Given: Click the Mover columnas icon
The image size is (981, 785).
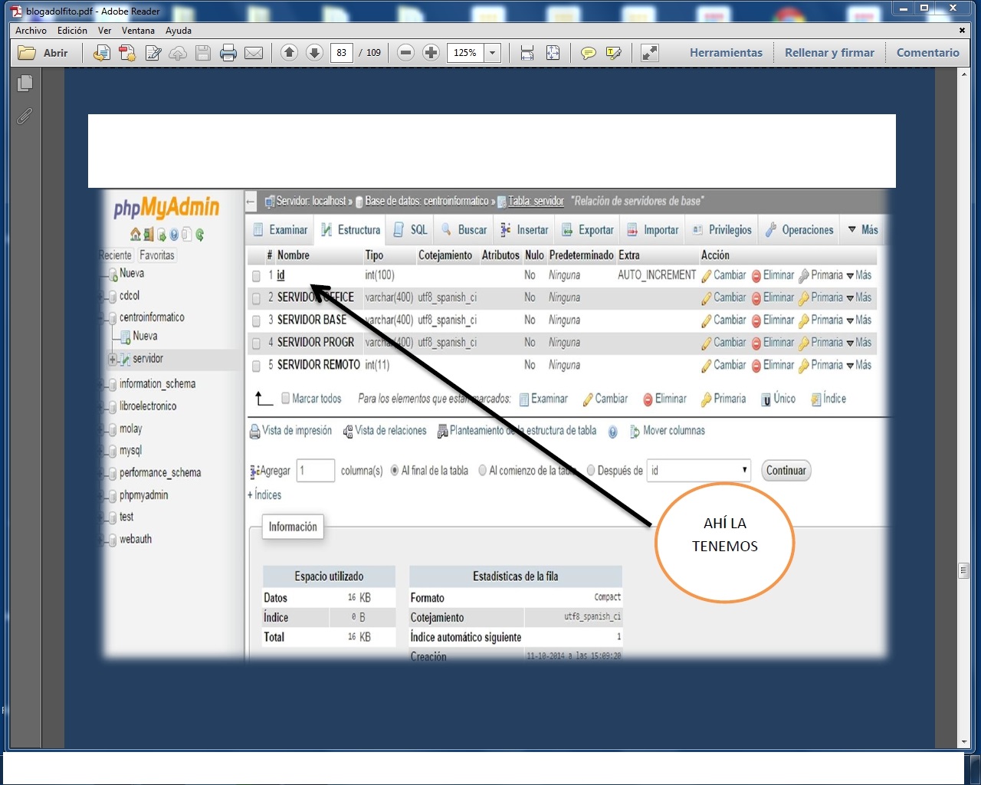Looking at the screenshot, I should [635, 432].
